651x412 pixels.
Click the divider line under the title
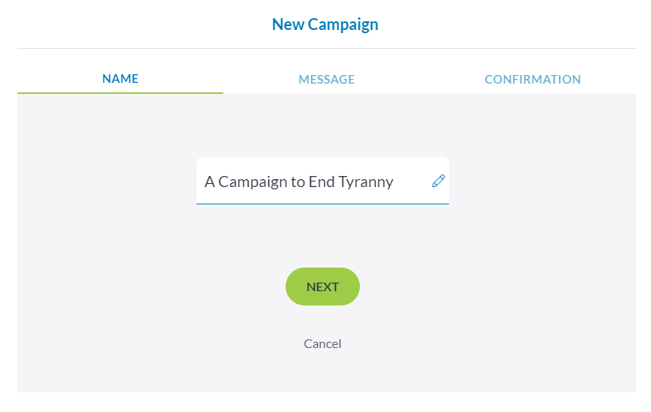326,48
